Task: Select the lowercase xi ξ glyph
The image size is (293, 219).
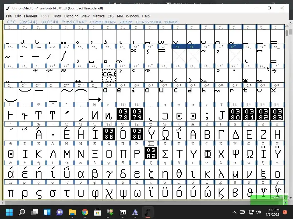Action: point(263,172)
